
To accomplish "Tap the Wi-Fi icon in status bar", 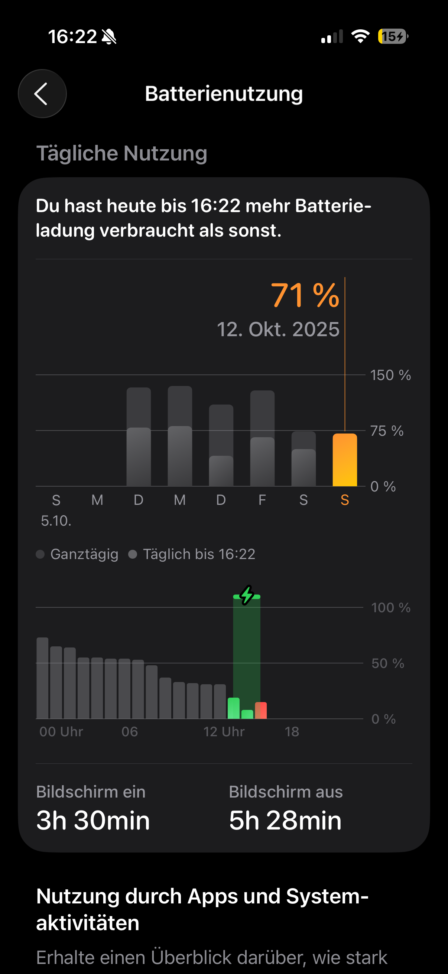I will (x=360, y=37).
